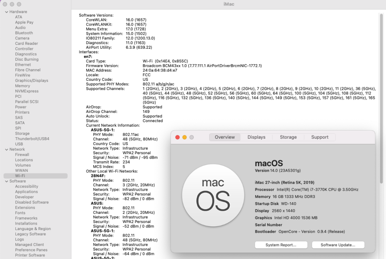The height and width of the screenshot is (259, 386).
Task: Select Memory in the sidebar
Action: (22, 86)
